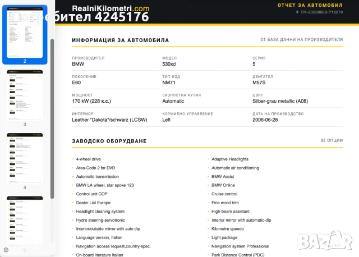
Task: Click 'Kilometre speedo' option
Action: pos(228,229)
